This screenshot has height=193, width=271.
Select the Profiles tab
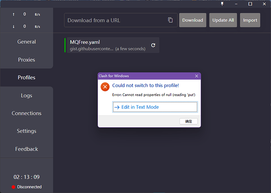pyautogui.click(x=27, y=78)
